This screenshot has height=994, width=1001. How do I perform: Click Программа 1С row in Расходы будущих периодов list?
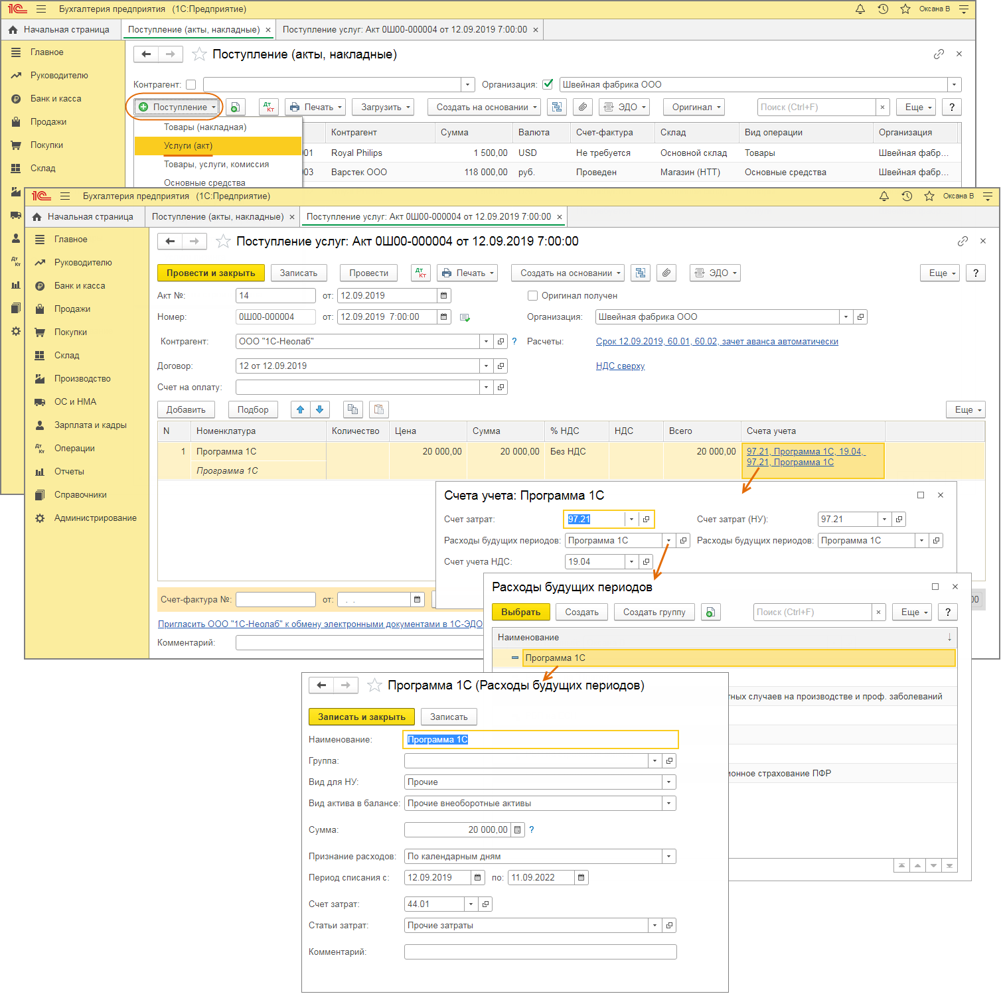click(x=724, y=658)
